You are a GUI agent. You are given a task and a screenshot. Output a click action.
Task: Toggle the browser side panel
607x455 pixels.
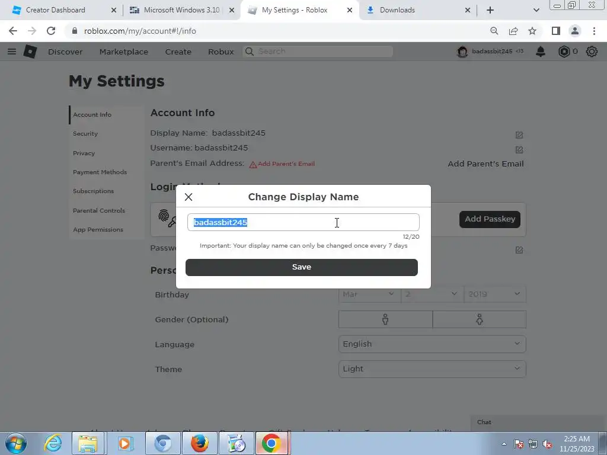point(556,31)
